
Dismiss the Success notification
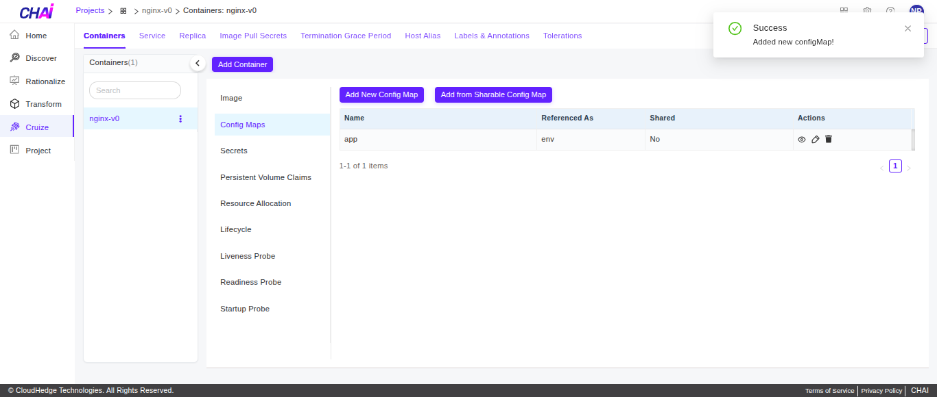point(908,28)
